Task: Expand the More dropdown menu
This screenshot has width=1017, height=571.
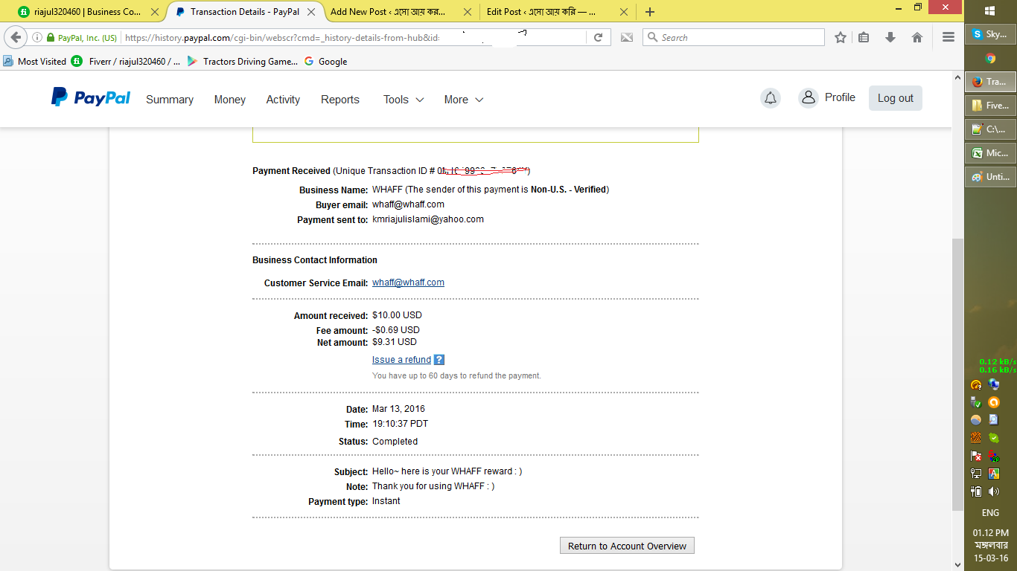Action: tap(463, 100)
